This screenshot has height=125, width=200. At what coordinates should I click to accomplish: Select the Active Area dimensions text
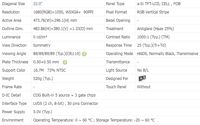(55, 20)
